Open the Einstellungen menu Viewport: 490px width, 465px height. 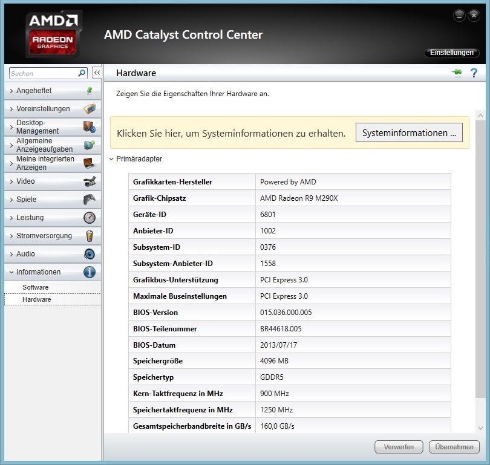click(x=451, y=53)
